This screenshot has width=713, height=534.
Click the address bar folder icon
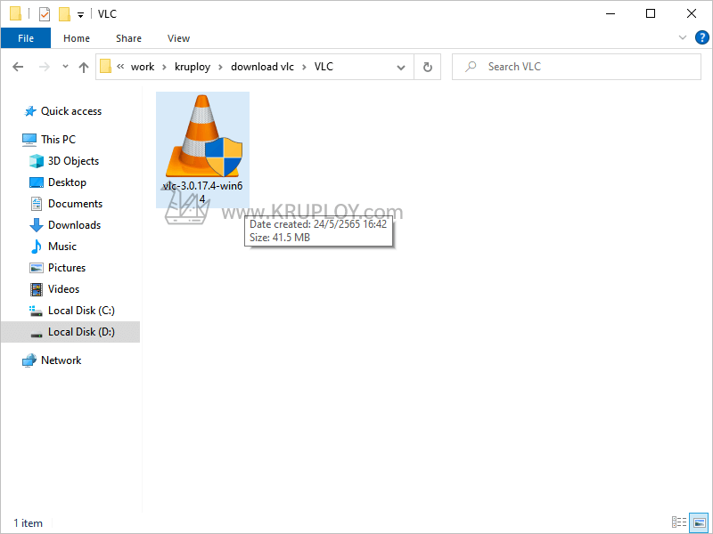[105, 67]
